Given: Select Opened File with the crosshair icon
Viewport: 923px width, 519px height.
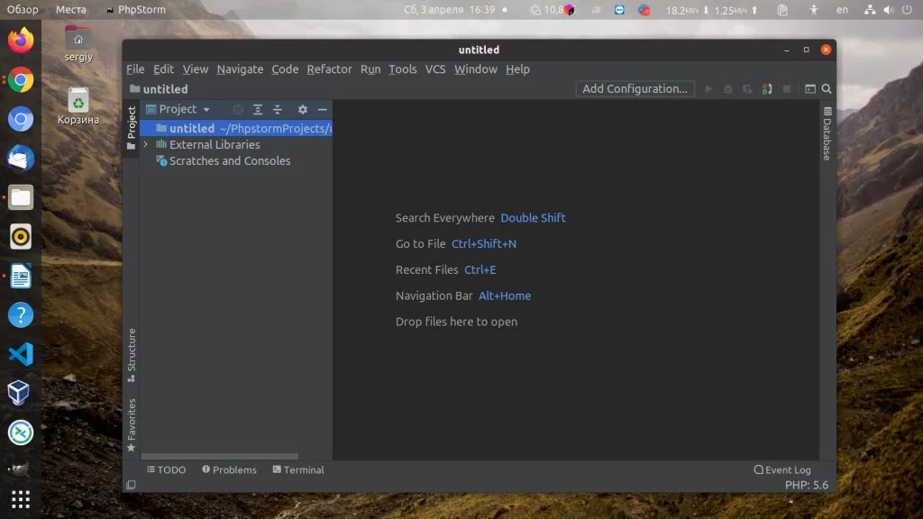Looking at the screenshot, I should 237,109.
